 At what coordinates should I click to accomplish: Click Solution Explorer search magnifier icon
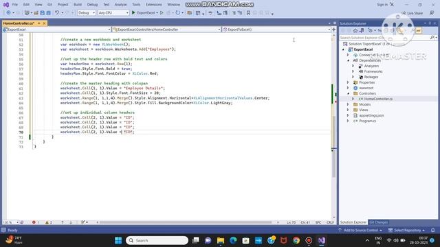[x=432, y=38]
